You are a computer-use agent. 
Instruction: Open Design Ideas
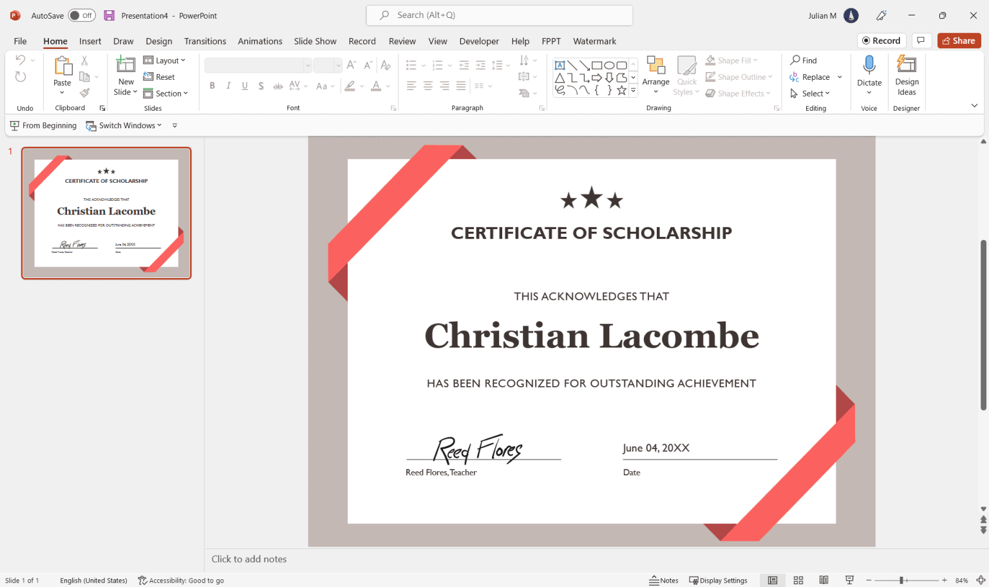point(907,75)
